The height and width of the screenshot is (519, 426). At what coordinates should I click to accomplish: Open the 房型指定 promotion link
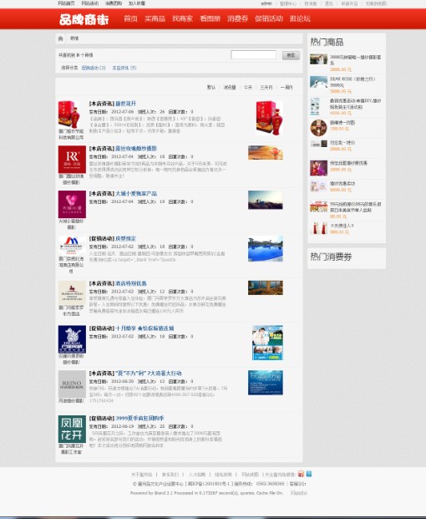(125, 238)
